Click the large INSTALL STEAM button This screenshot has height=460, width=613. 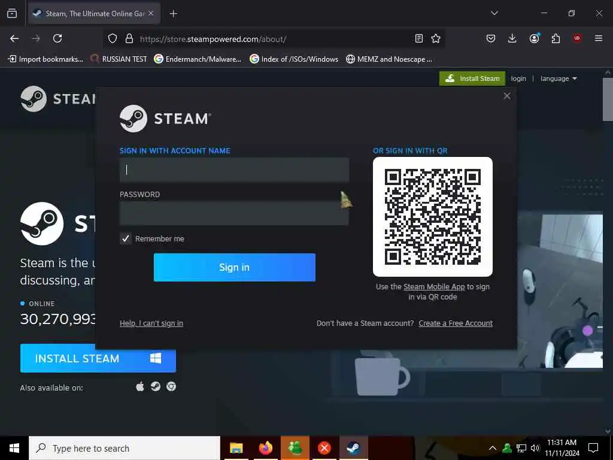point(98,358)
